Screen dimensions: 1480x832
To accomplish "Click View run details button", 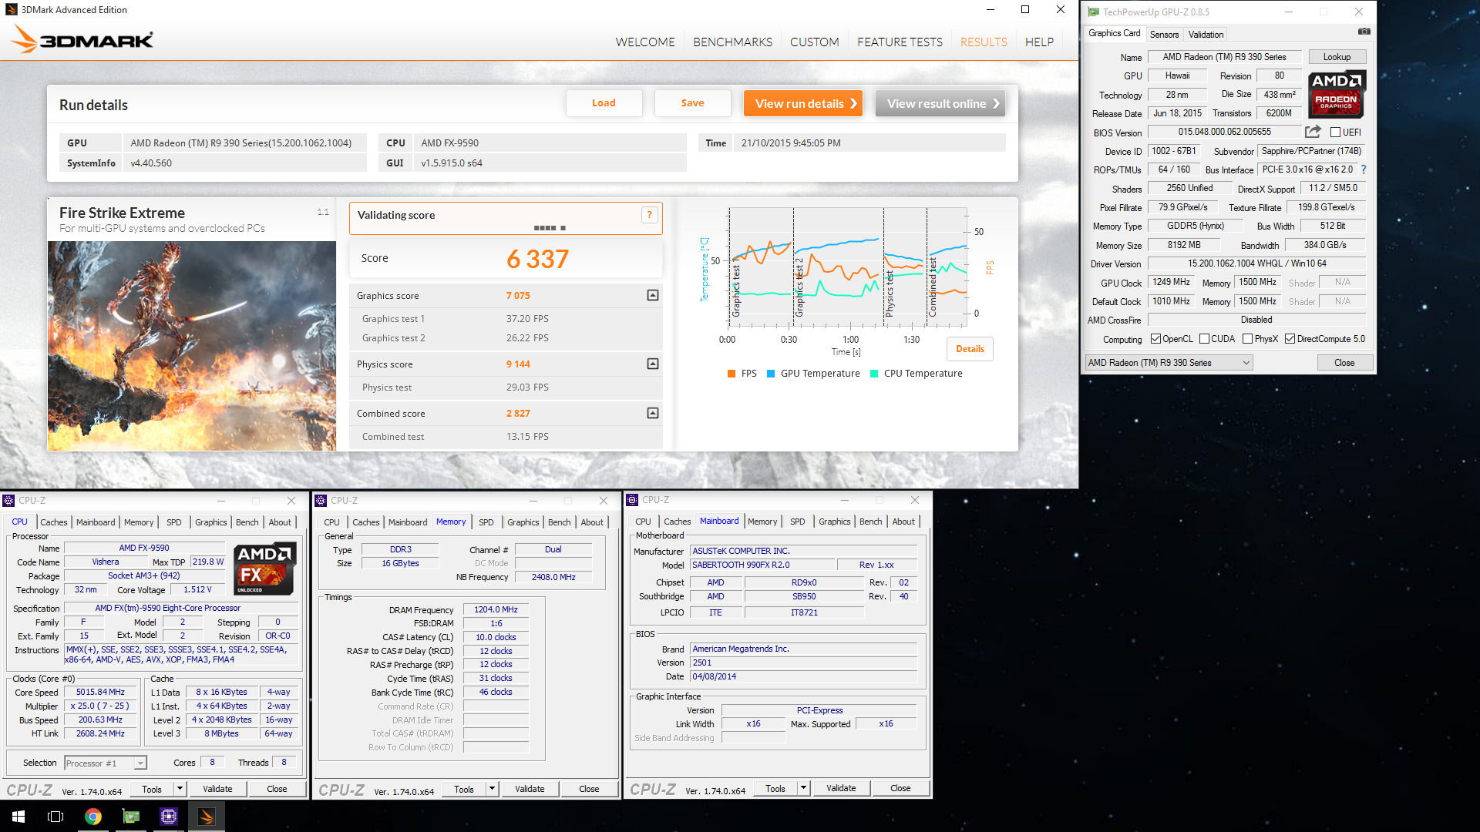I will click(x=802, y=103).
